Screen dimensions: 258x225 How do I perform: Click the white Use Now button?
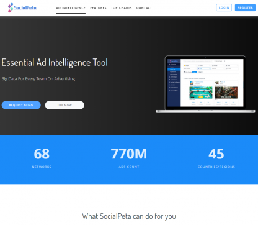(x=64, y=105)
